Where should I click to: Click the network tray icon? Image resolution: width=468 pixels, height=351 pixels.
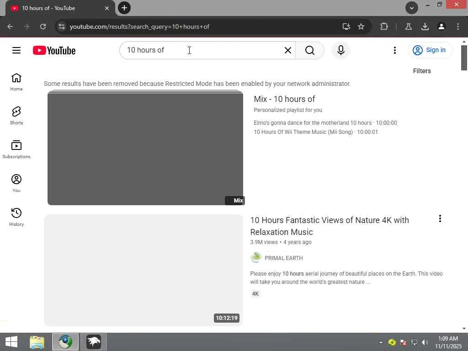(414, 342)
